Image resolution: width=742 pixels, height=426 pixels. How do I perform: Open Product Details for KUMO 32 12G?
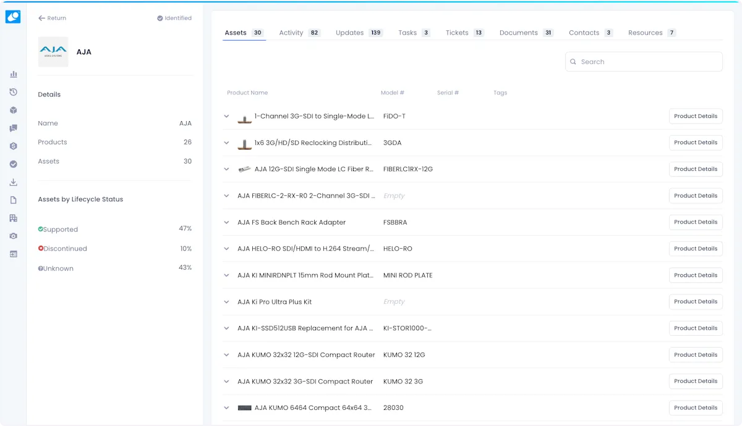pos(696,355)
